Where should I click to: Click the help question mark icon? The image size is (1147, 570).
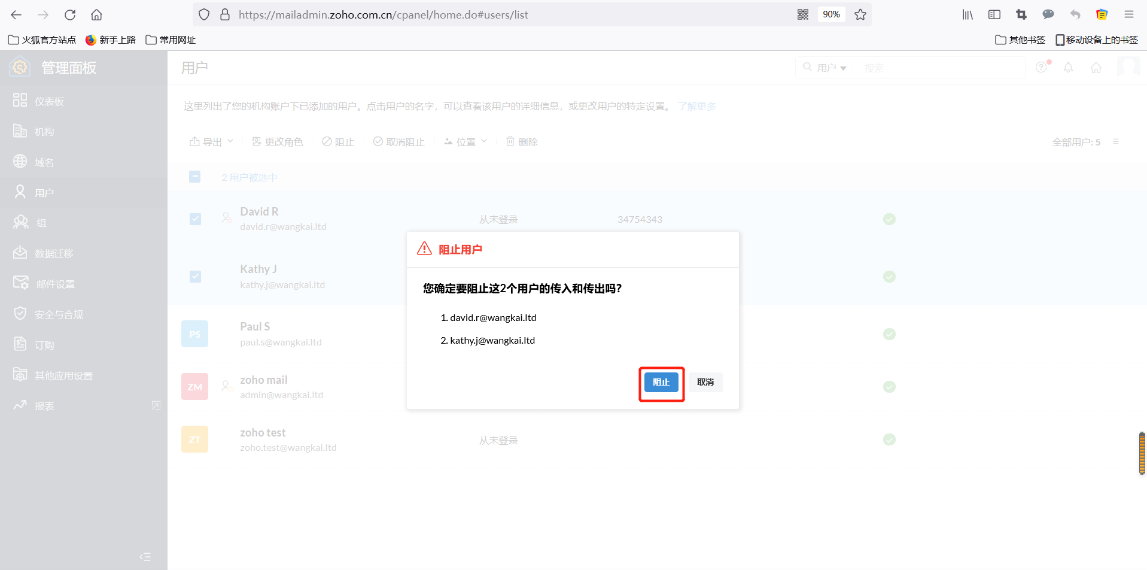pos(1042,67)
